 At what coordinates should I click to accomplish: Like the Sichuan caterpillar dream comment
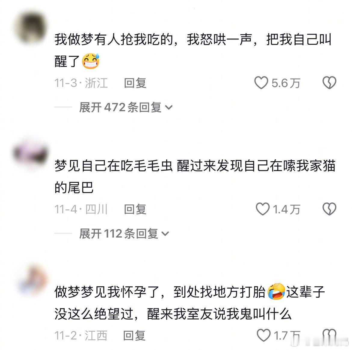click(x=263, y=209)
